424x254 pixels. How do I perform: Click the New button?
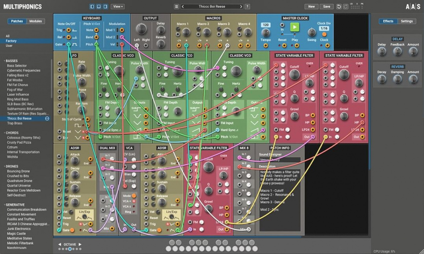click(x=311, y=7)
